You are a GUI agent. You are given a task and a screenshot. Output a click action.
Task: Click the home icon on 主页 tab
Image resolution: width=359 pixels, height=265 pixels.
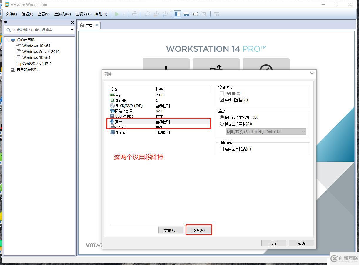click(82, 25)
